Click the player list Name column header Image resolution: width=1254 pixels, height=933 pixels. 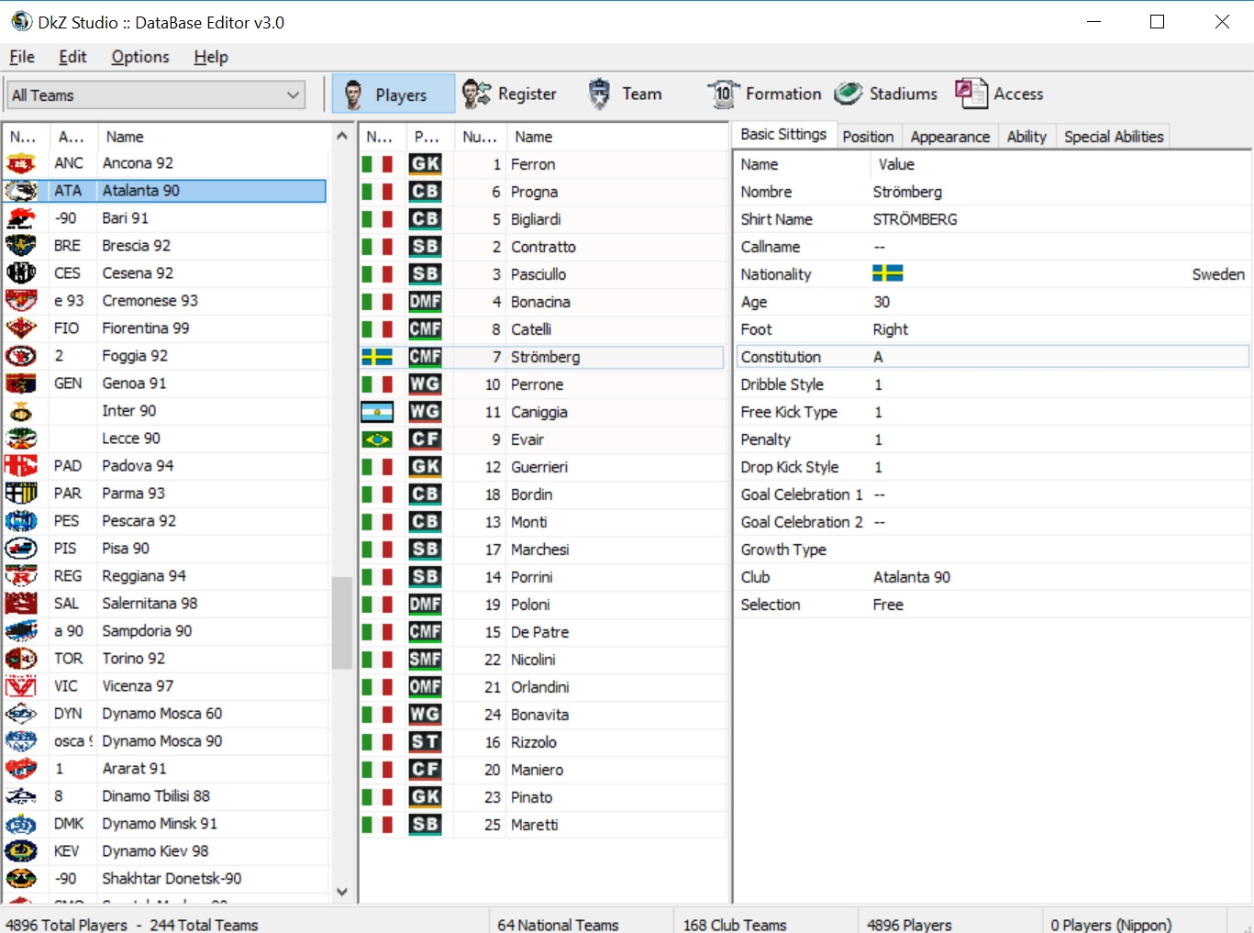click(616, 137)
